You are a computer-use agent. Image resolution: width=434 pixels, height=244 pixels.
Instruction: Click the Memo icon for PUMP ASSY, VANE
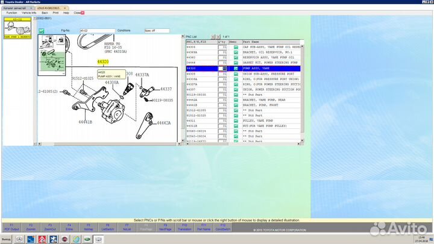click(x=236, y=69)
